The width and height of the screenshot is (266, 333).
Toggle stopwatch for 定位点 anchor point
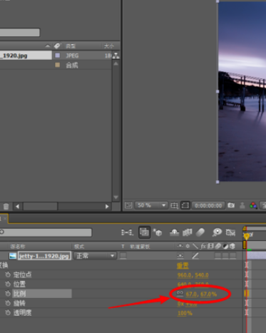[8, 275]
